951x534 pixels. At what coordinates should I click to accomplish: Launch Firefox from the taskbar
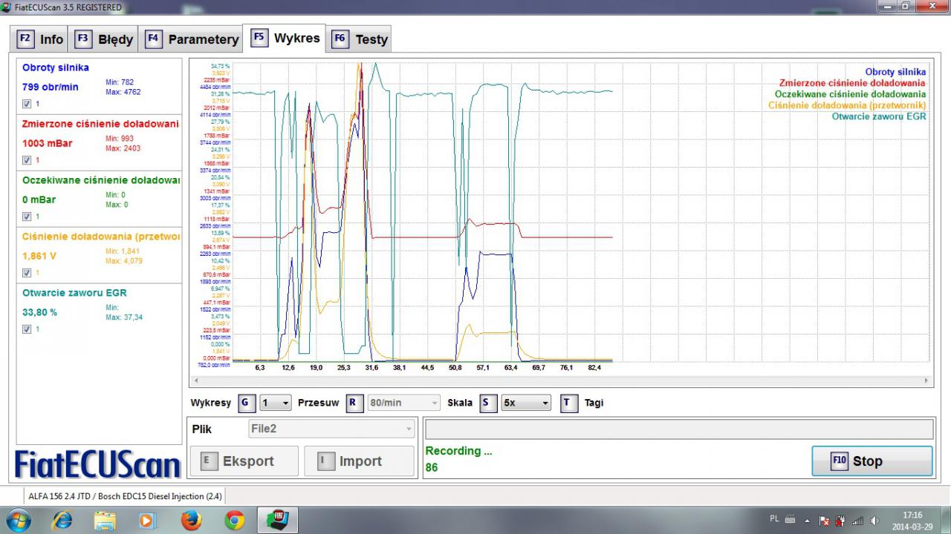point(191,521)
